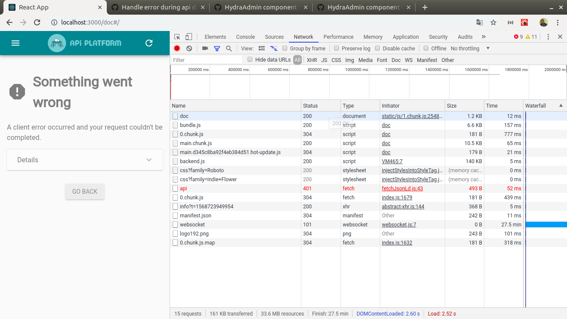The width and height of the screenshot is (567, 319).
Task: Toggle the network filter funnel icon
Action: 217,49
